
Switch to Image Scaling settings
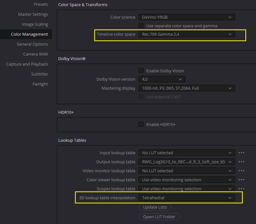coord(35,24)
